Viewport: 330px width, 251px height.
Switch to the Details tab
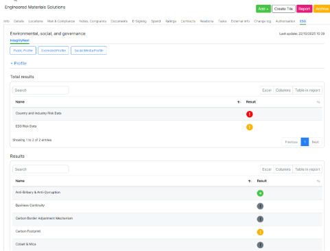coord(19,21)
